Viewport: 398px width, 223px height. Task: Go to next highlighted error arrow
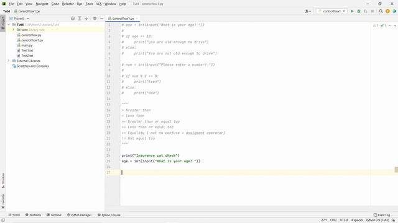(x=395, y=25)
